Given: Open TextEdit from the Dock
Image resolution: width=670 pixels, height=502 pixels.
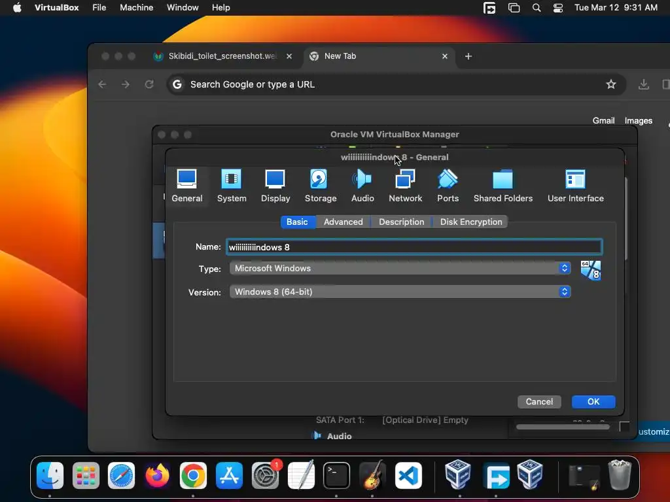Looking at the screenshot, I should [x=301, y=476].
